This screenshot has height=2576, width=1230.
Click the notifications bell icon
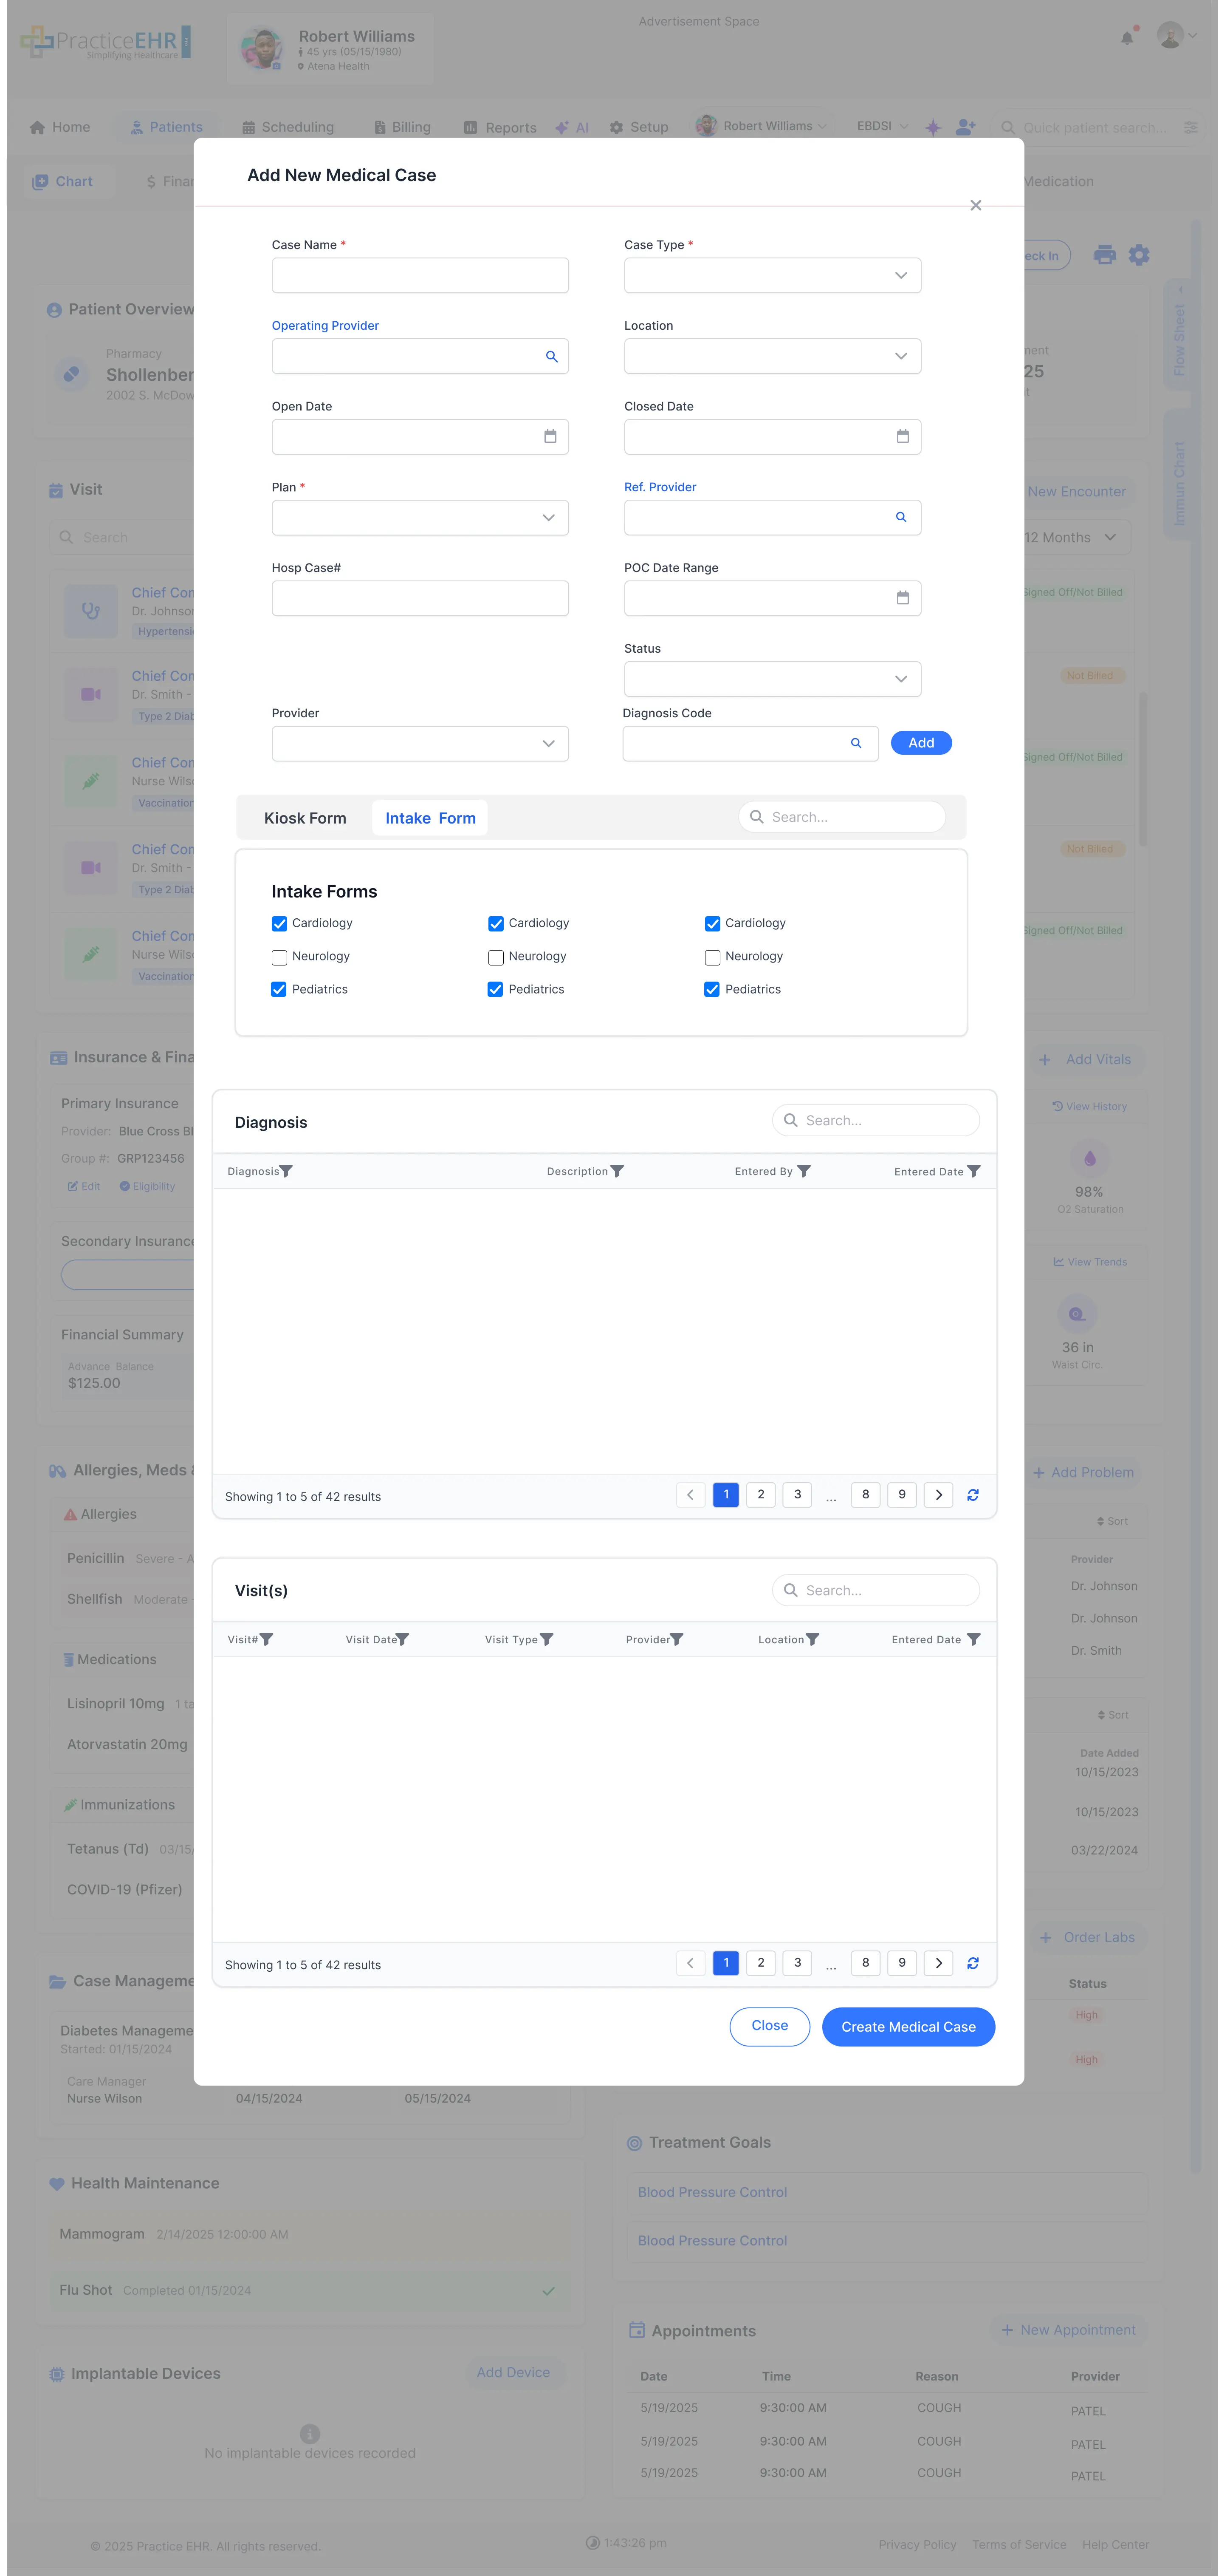(1127, 37)
